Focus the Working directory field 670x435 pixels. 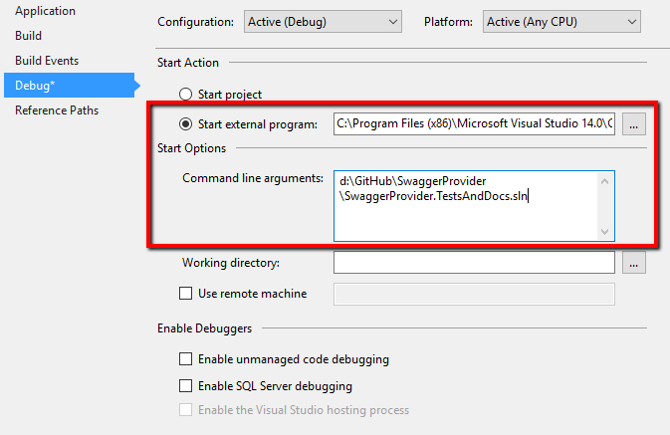click(474, 263)
